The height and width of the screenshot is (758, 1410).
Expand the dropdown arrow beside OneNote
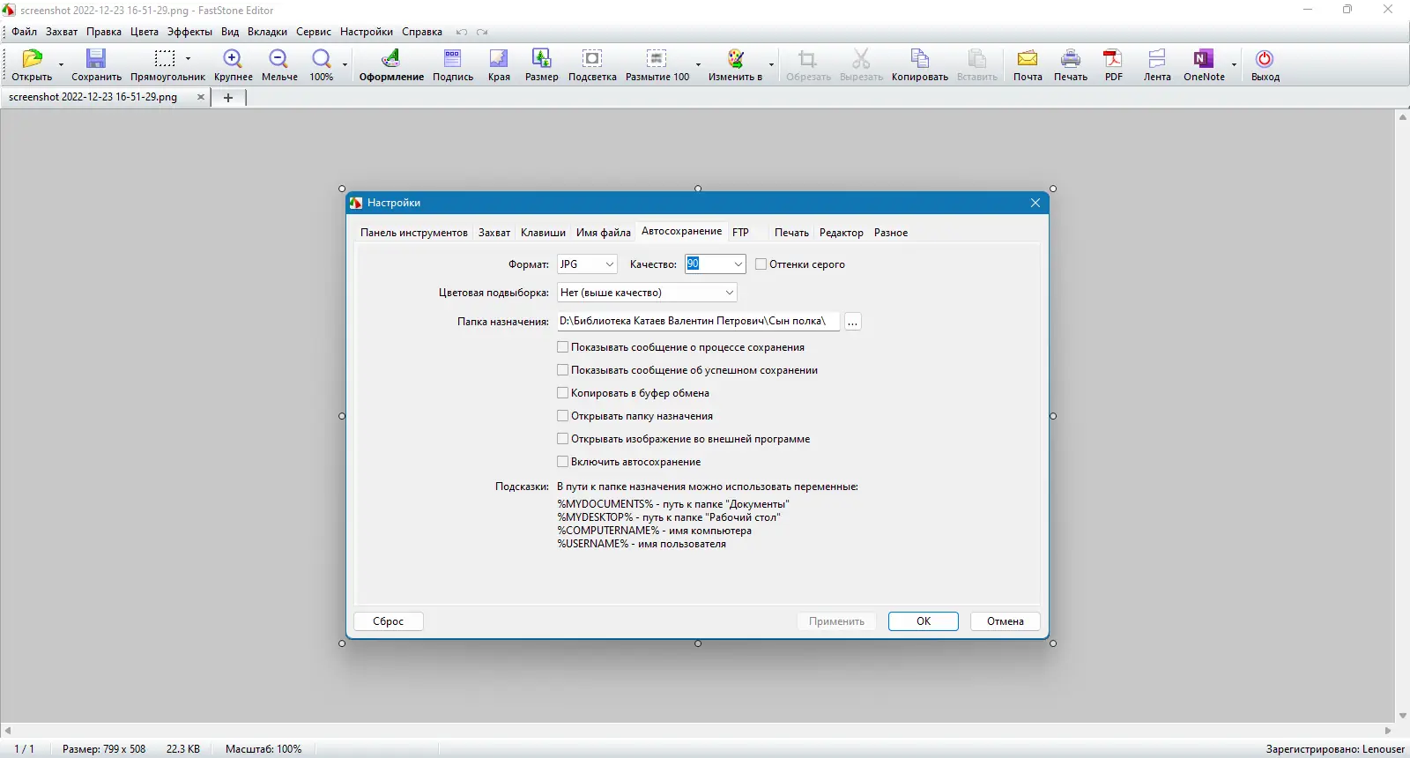[x=1234, y=64]
